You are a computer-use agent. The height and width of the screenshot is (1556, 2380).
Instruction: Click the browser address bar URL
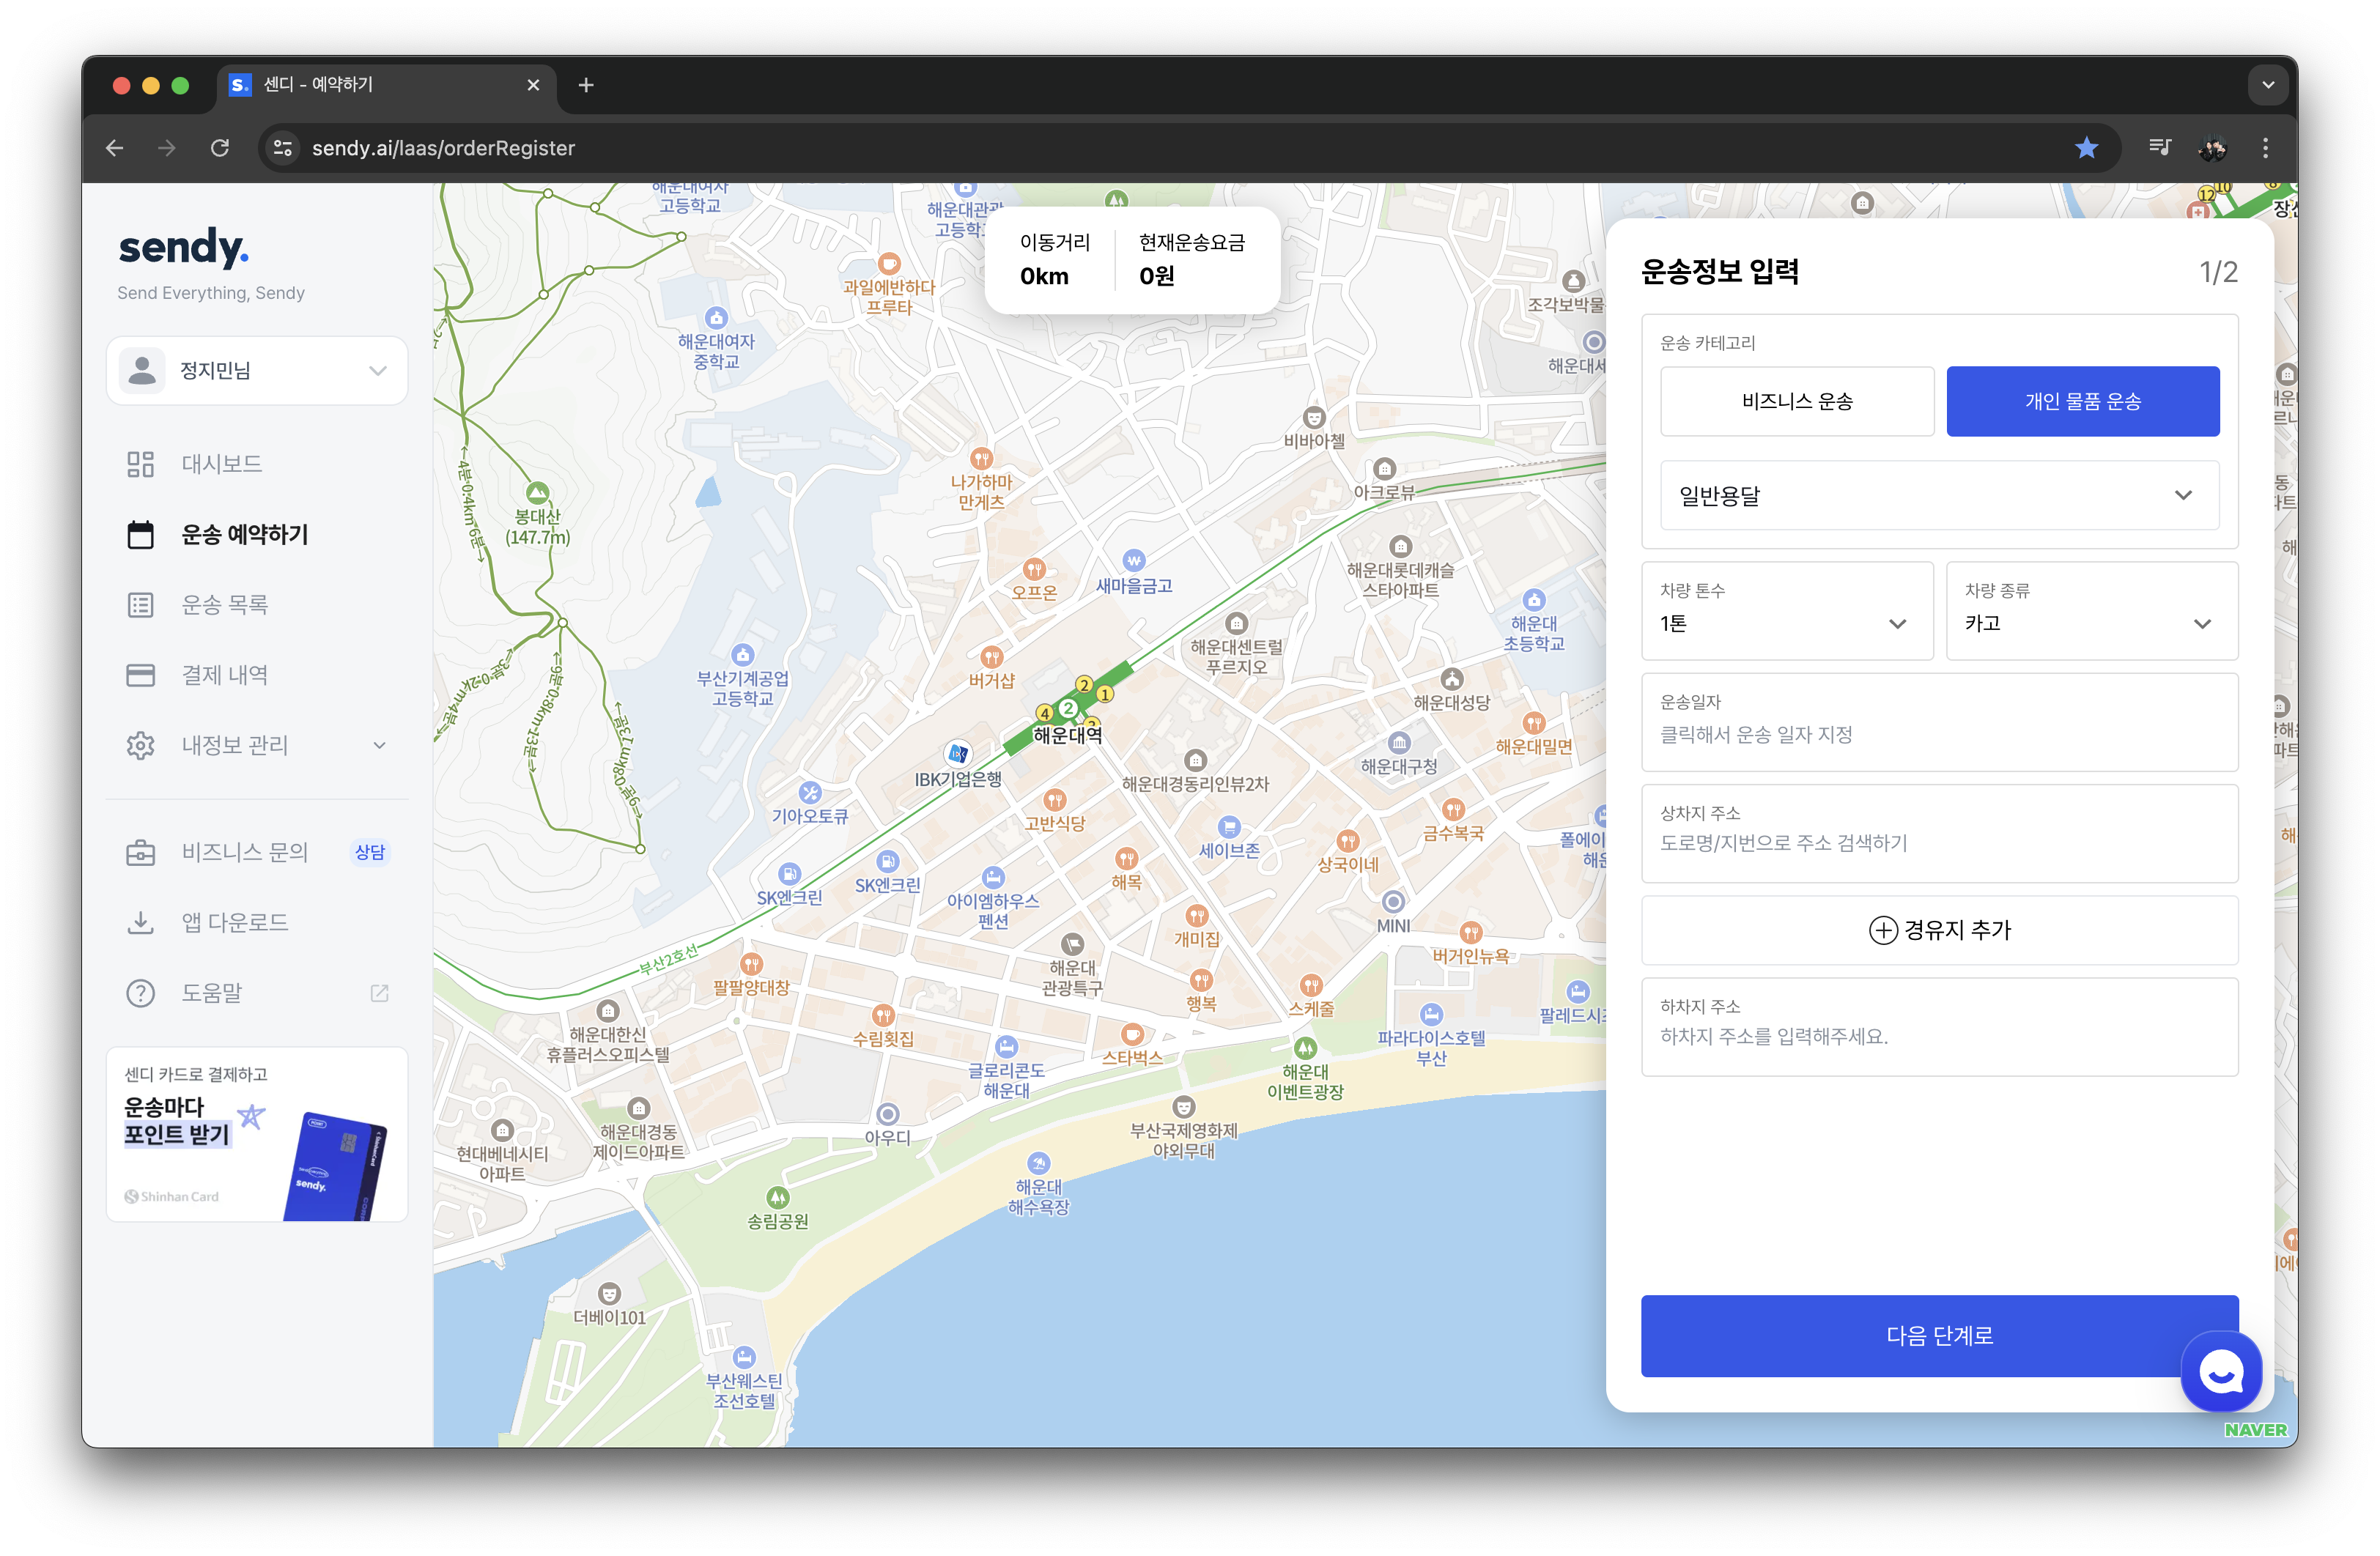click(x=443, y=148)
